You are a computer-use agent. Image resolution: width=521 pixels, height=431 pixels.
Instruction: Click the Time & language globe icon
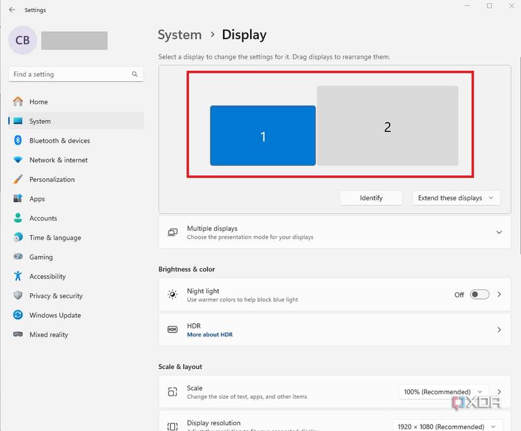coord(18,237)
